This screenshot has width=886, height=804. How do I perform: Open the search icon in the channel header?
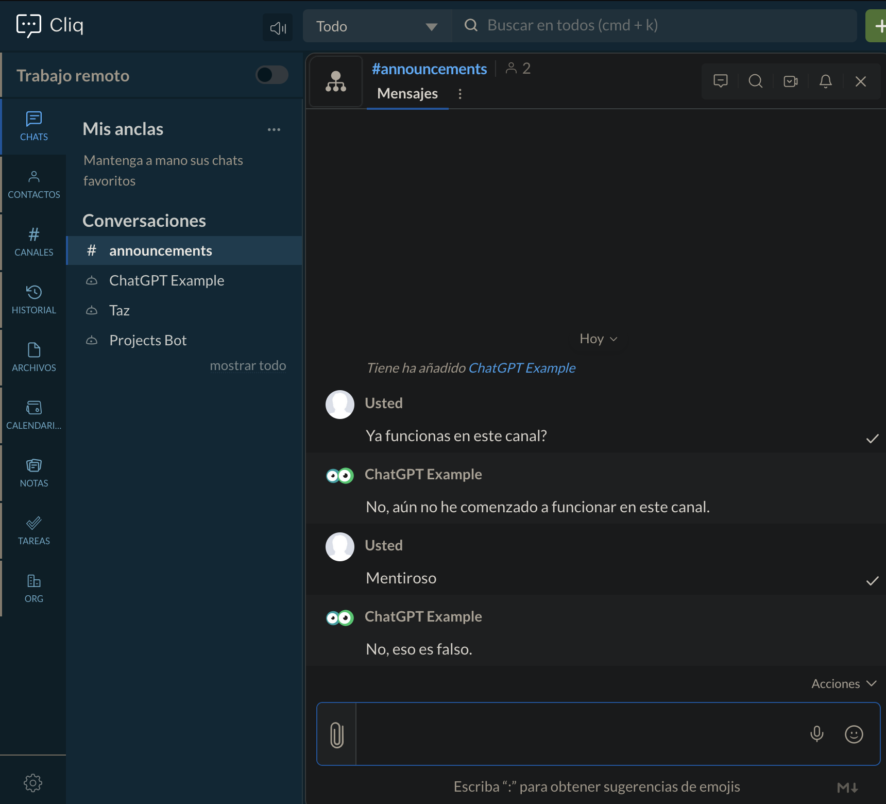755,81
